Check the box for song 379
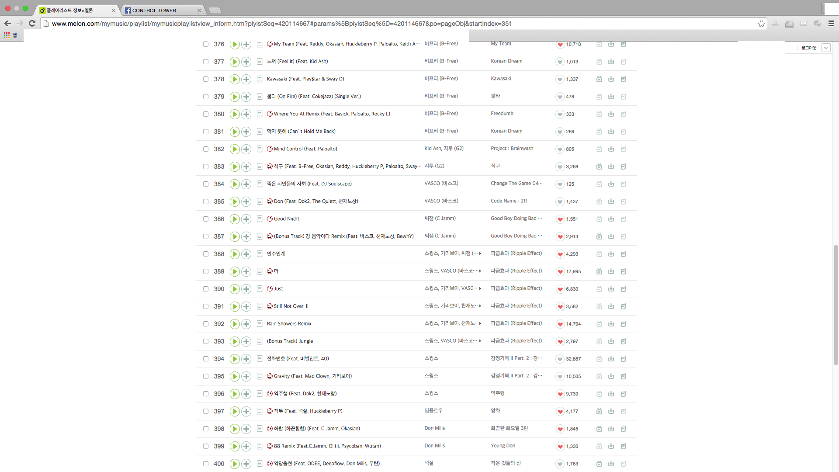 pyautogui.click(x=205, y=97)
